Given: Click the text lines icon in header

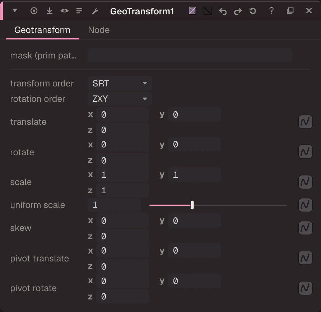Looking at the screenshot, I should point(79,11).
